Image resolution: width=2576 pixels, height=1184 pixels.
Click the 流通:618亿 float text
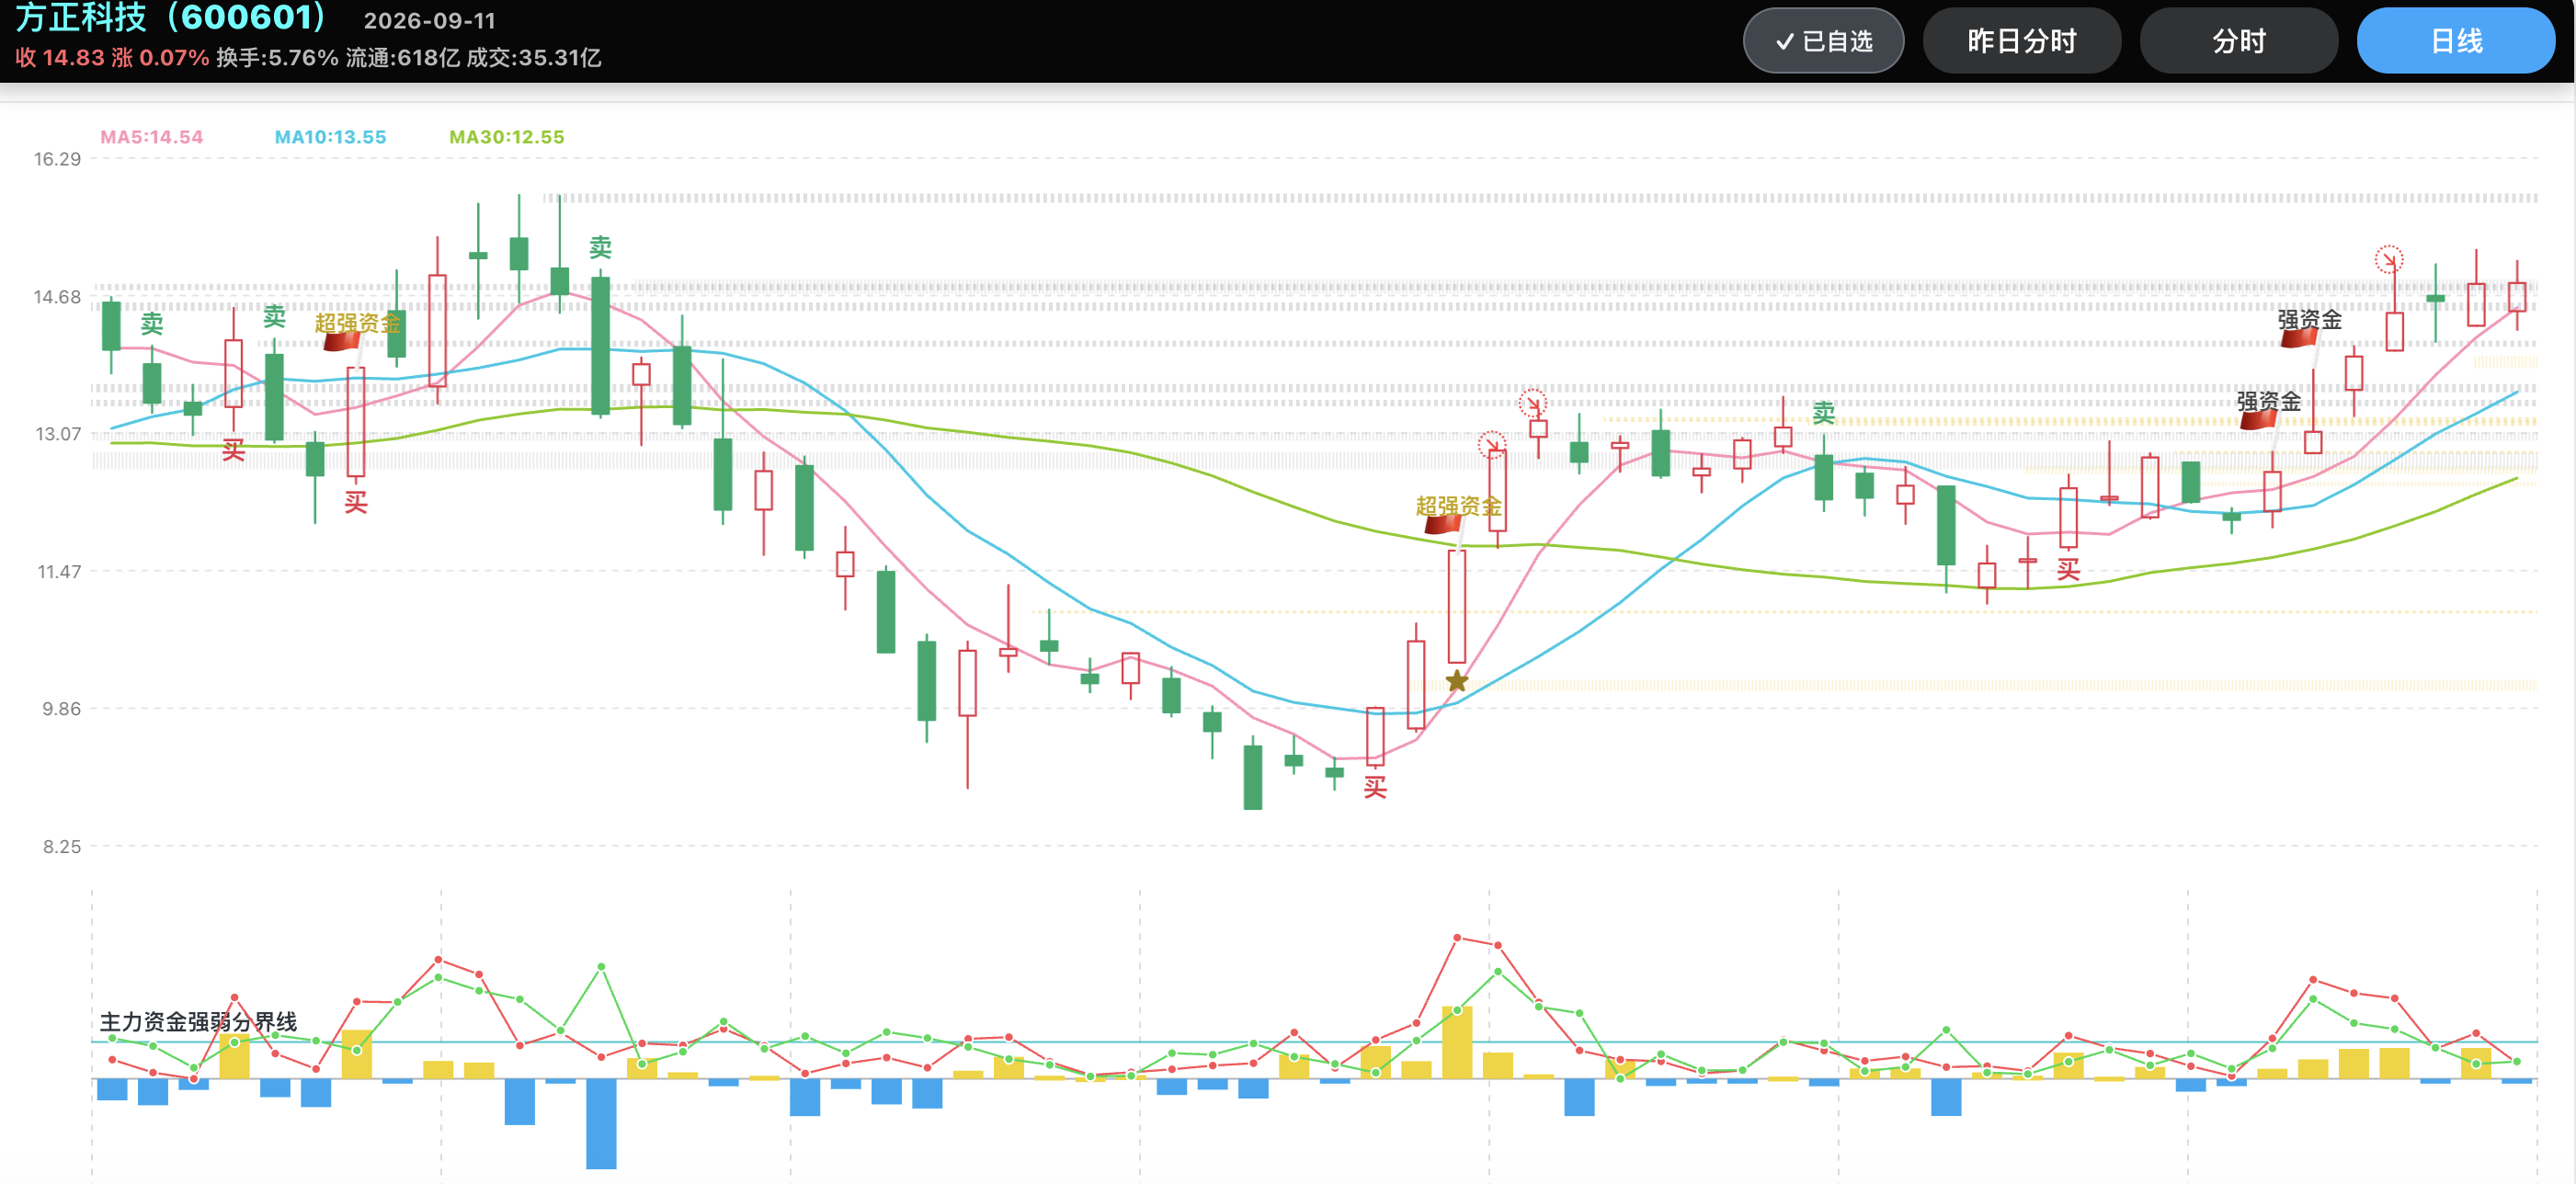coord(402,58)
